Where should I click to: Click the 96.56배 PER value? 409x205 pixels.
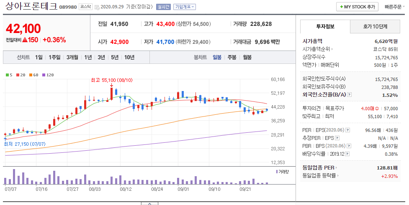coord(373,130)
